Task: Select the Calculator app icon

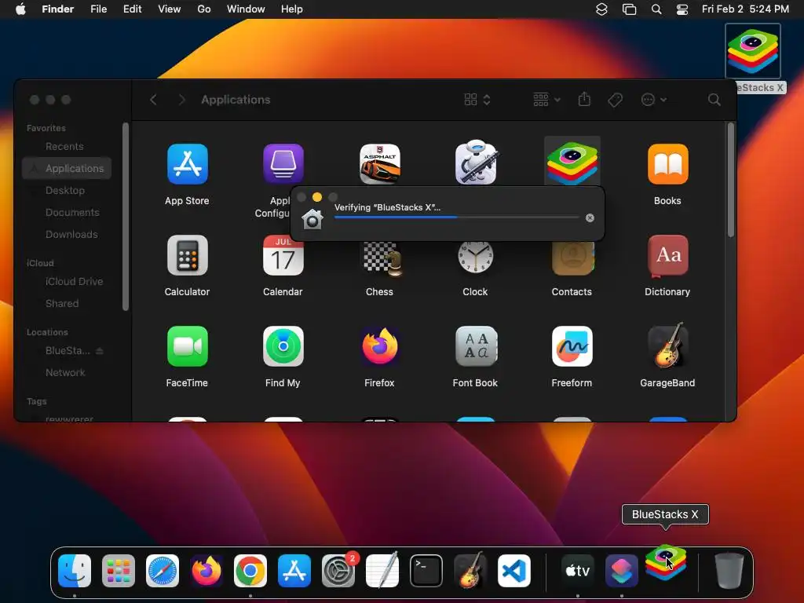Action: pyautogui.click(x=187, y=255)
